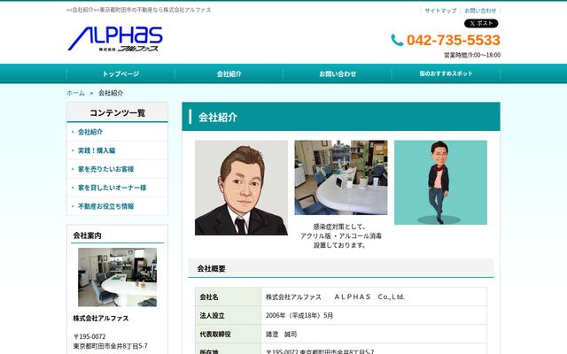Screen dimensions: 567x354
Task: Click the ホーム breadcrumb link
Action: coord(75,93)
